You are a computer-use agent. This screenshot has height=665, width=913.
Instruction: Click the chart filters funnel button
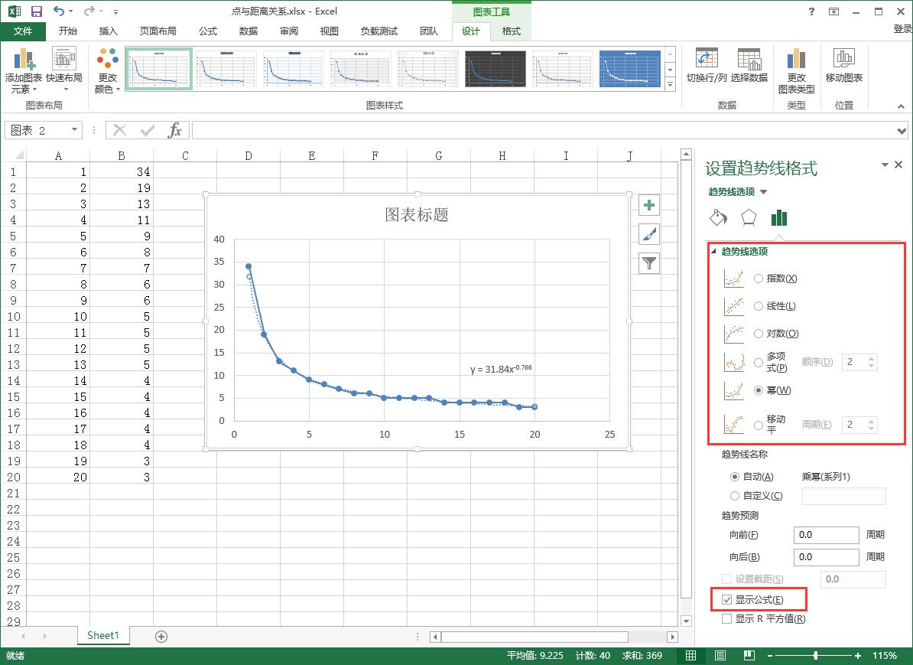648,263
